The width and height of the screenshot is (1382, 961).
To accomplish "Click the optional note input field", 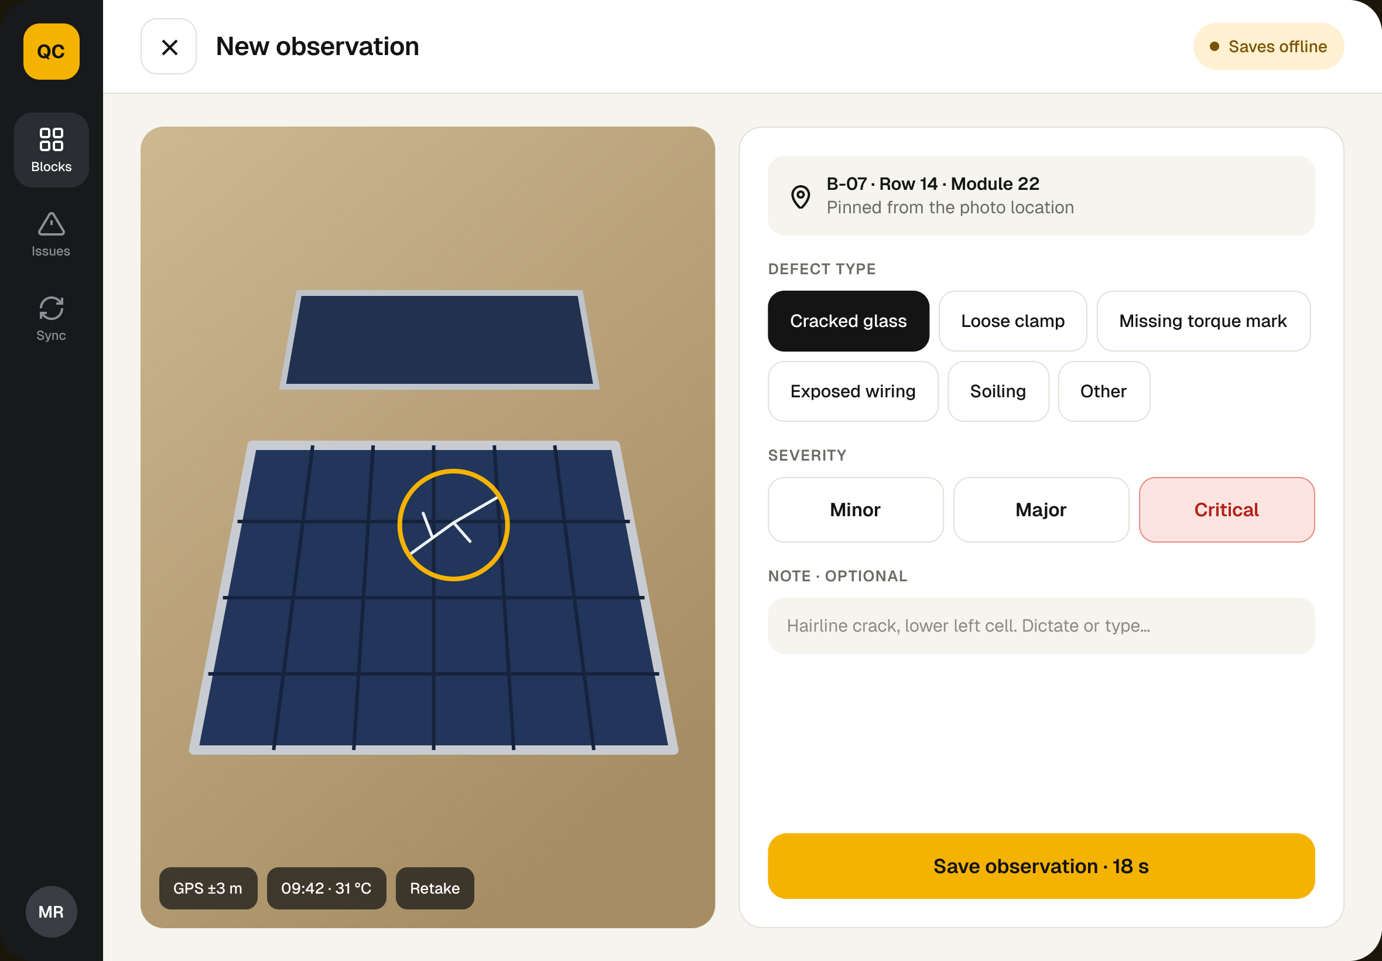I will tap(1041, 626).
